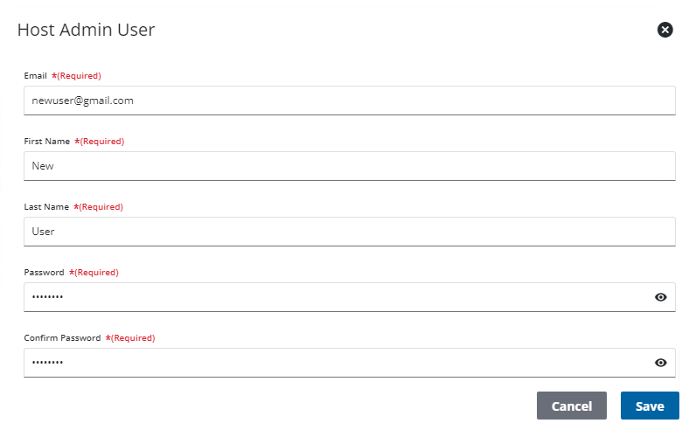The width and height of the screenshot is (696, 437).
Task: Click the Host Admin User heading
Action: point(86,30)
